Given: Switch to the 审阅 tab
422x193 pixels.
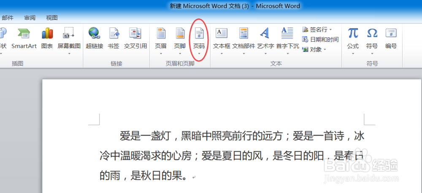Looking at the screenshot, I should click(30, 18).
